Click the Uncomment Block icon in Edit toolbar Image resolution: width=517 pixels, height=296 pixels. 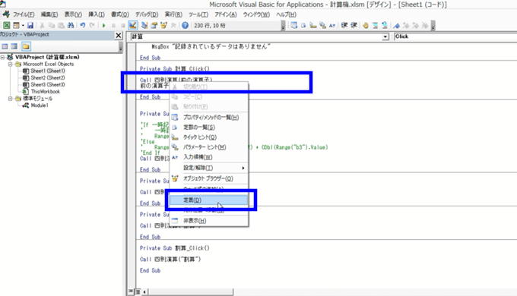point(385,25)
